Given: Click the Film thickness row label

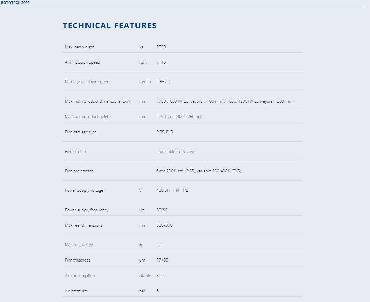Looking at the screenshot, I should click(77, 260).
